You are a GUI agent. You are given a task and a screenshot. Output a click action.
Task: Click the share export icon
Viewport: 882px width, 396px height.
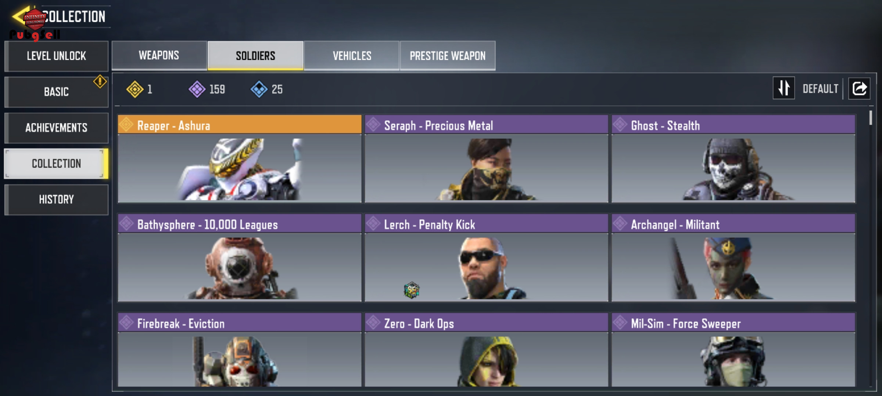859,88
